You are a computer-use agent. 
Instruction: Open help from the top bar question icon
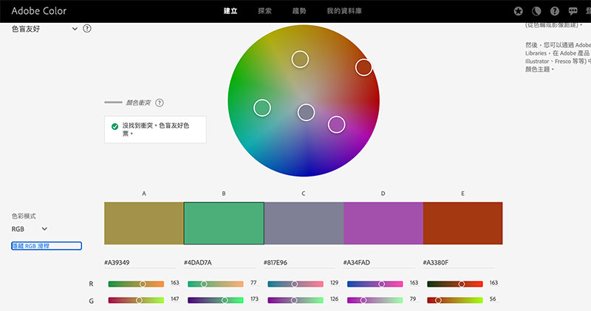tap(555, 11)
